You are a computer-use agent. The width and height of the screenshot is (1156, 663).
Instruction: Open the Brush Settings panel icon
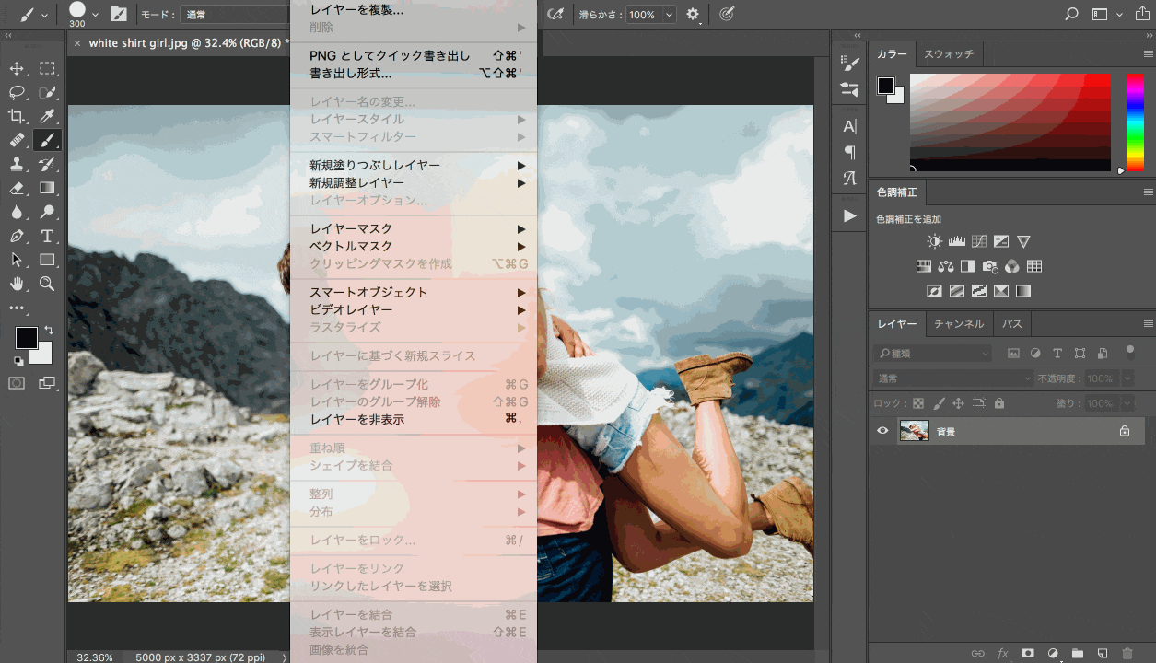[850, 64]
